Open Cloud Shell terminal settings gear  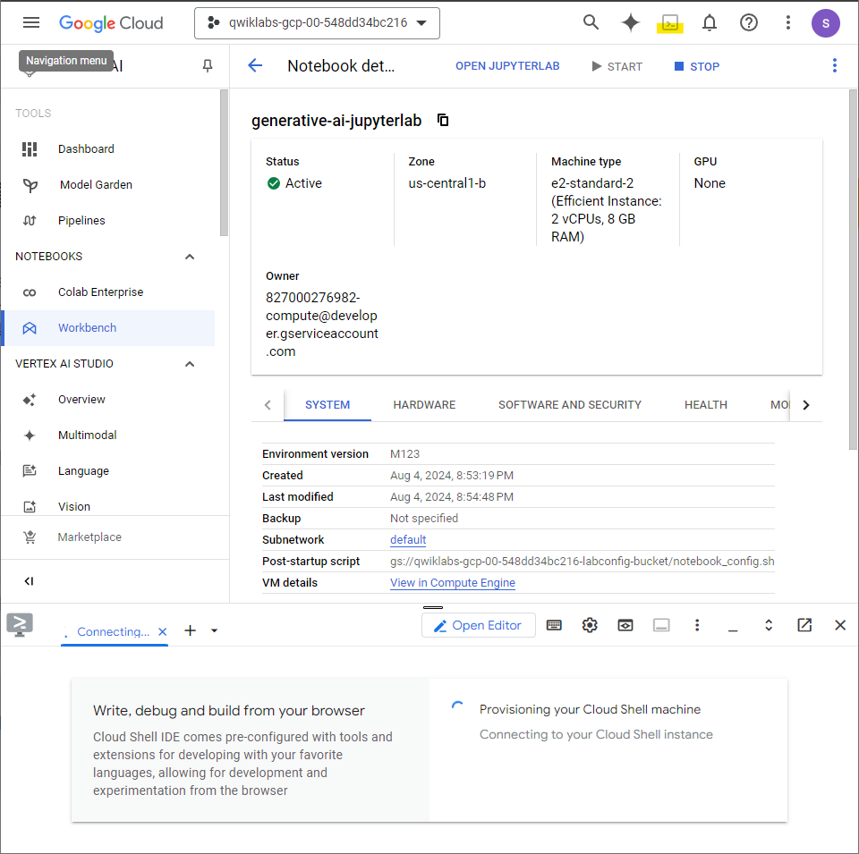pyautogui.click(x=590, y=625)
